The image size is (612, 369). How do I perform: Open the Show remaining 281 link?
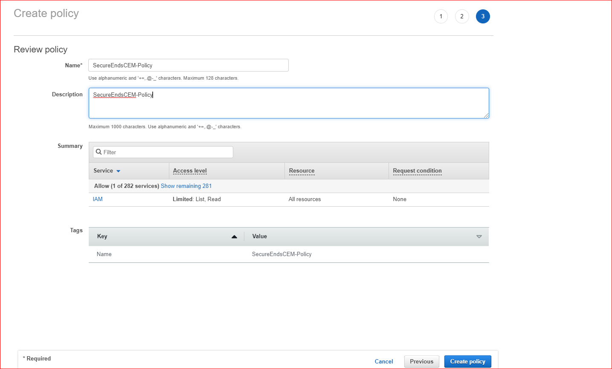pos(186,186)
